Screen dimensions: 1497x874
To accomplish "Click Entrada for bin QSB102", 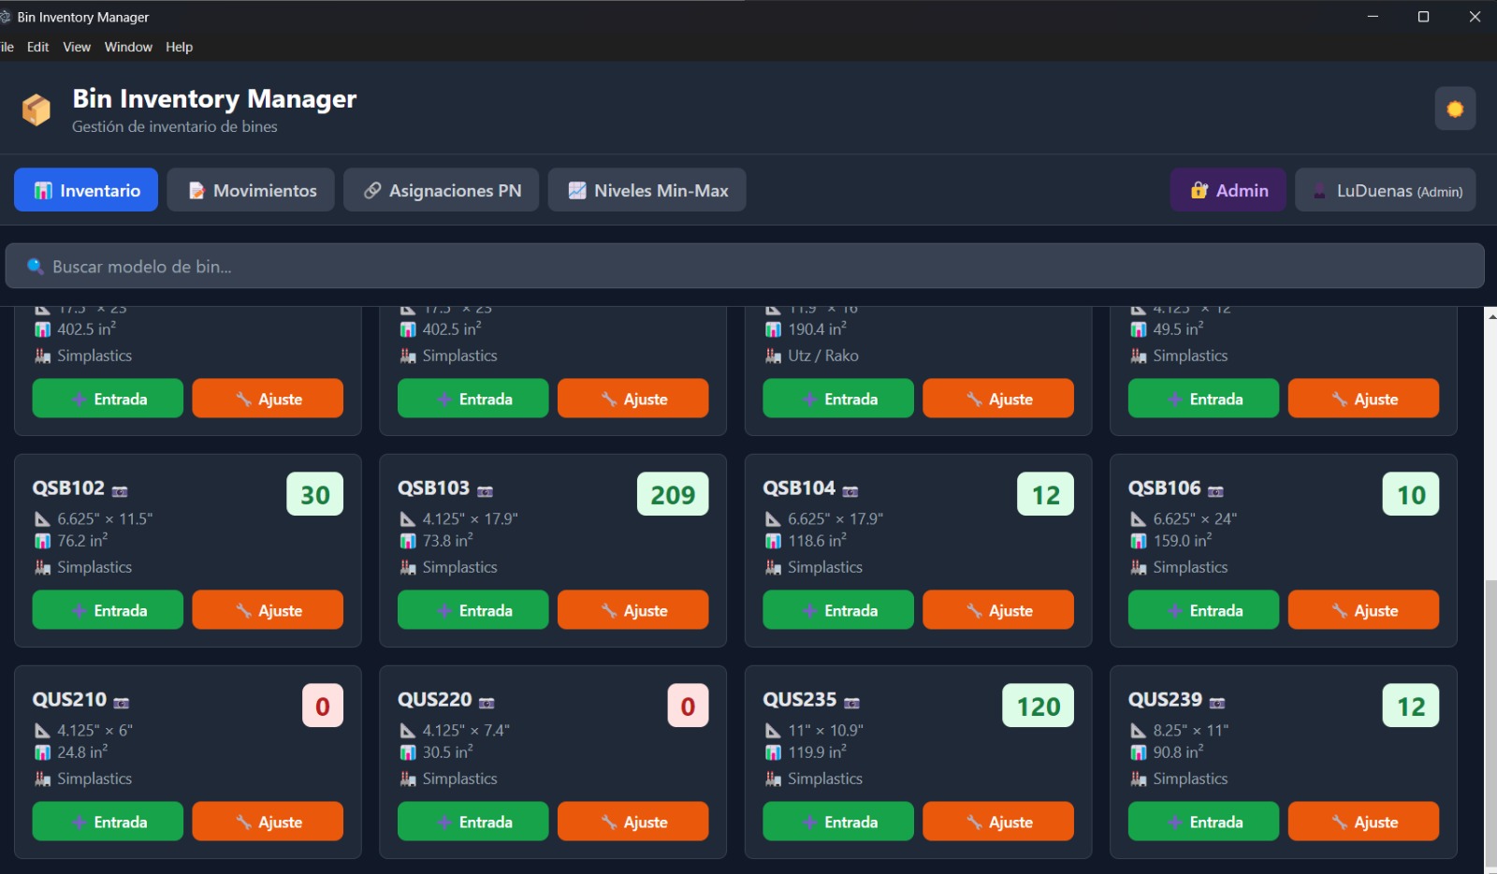I will point(107,609).
